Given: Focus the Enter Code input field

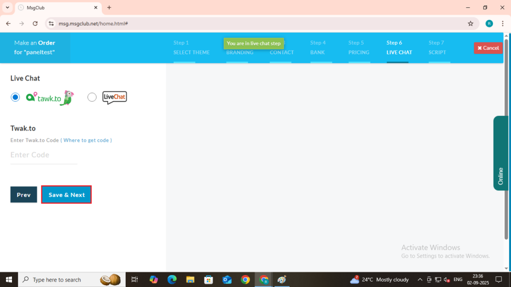Looking at the screenshot, I should [44, 155].
